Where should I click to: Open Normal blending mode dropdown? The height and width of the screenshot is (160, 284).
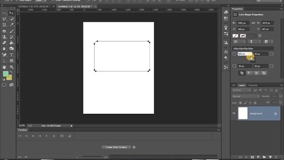click(245, 96)
